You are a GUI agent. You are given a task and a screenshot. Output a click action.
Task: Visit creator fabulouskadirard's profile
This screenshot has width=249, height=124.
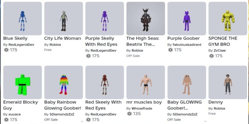tap(187, 44)
